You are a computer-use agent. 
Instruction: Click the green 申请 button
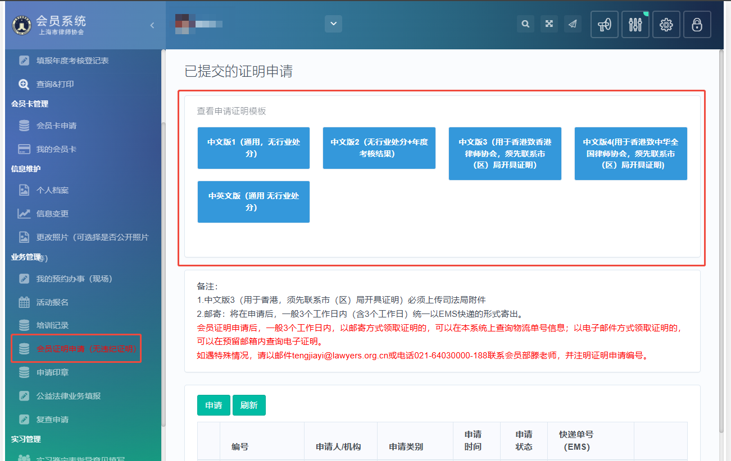coord(214,405)
